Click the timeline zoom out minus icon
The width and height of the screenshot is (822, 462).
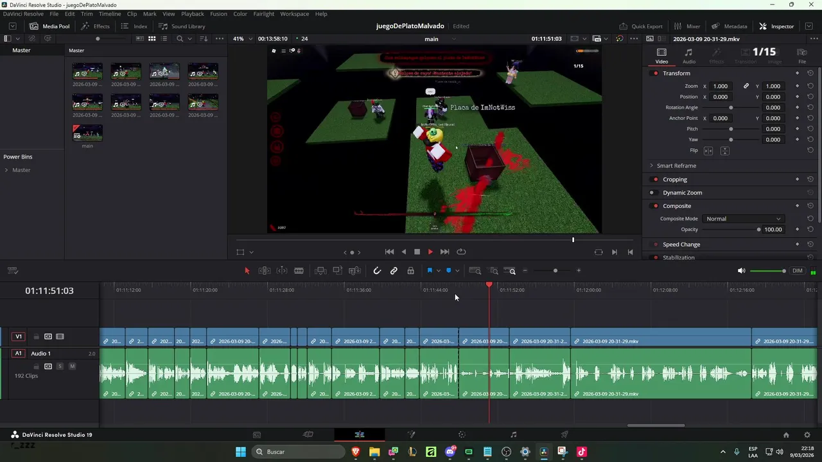[525, 271]
